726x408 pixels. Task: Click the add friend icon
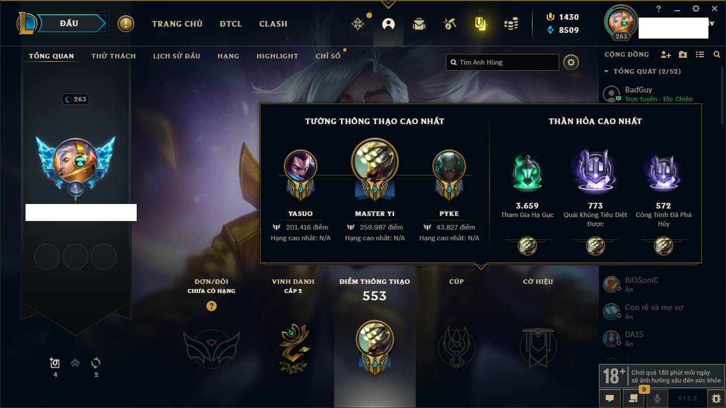(x=666, y=54)
